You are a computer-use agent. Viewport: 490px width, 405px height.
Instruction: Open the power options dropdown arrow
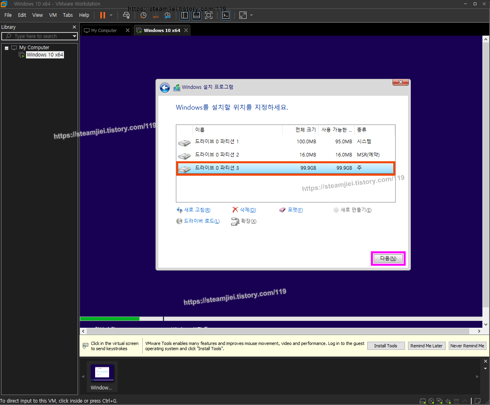[x=111, y=15]
